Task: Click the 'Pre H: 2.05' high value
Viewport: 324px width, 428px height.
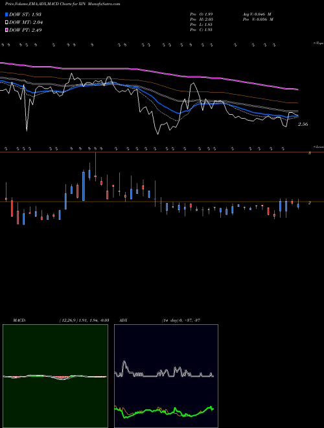Action: click(x=202, y=19)
